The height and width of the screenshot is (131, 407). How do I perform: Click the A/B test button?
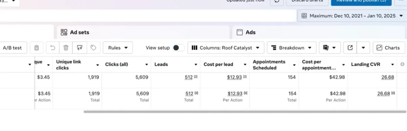[12, 48]
